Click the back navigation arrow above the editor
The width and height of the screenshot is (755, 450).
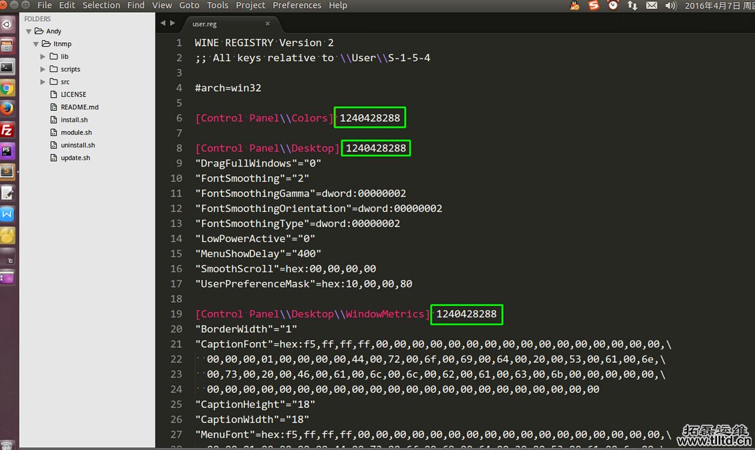click(163, 22)
